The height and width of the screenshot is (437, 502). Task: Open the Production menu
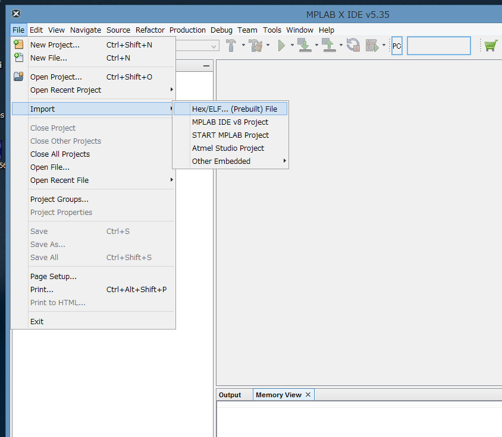pyautogui.click(x=187, y=30)
